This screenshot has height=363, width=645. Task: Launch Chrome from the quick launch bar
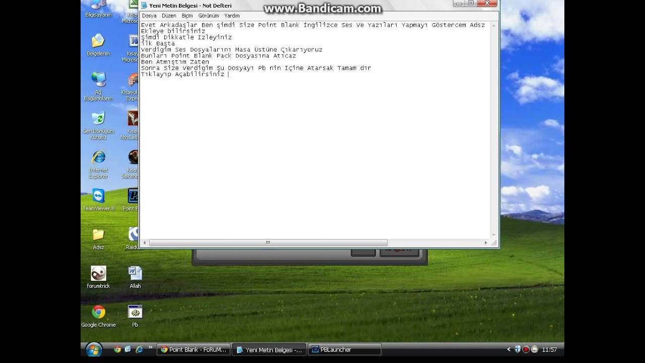117,349
